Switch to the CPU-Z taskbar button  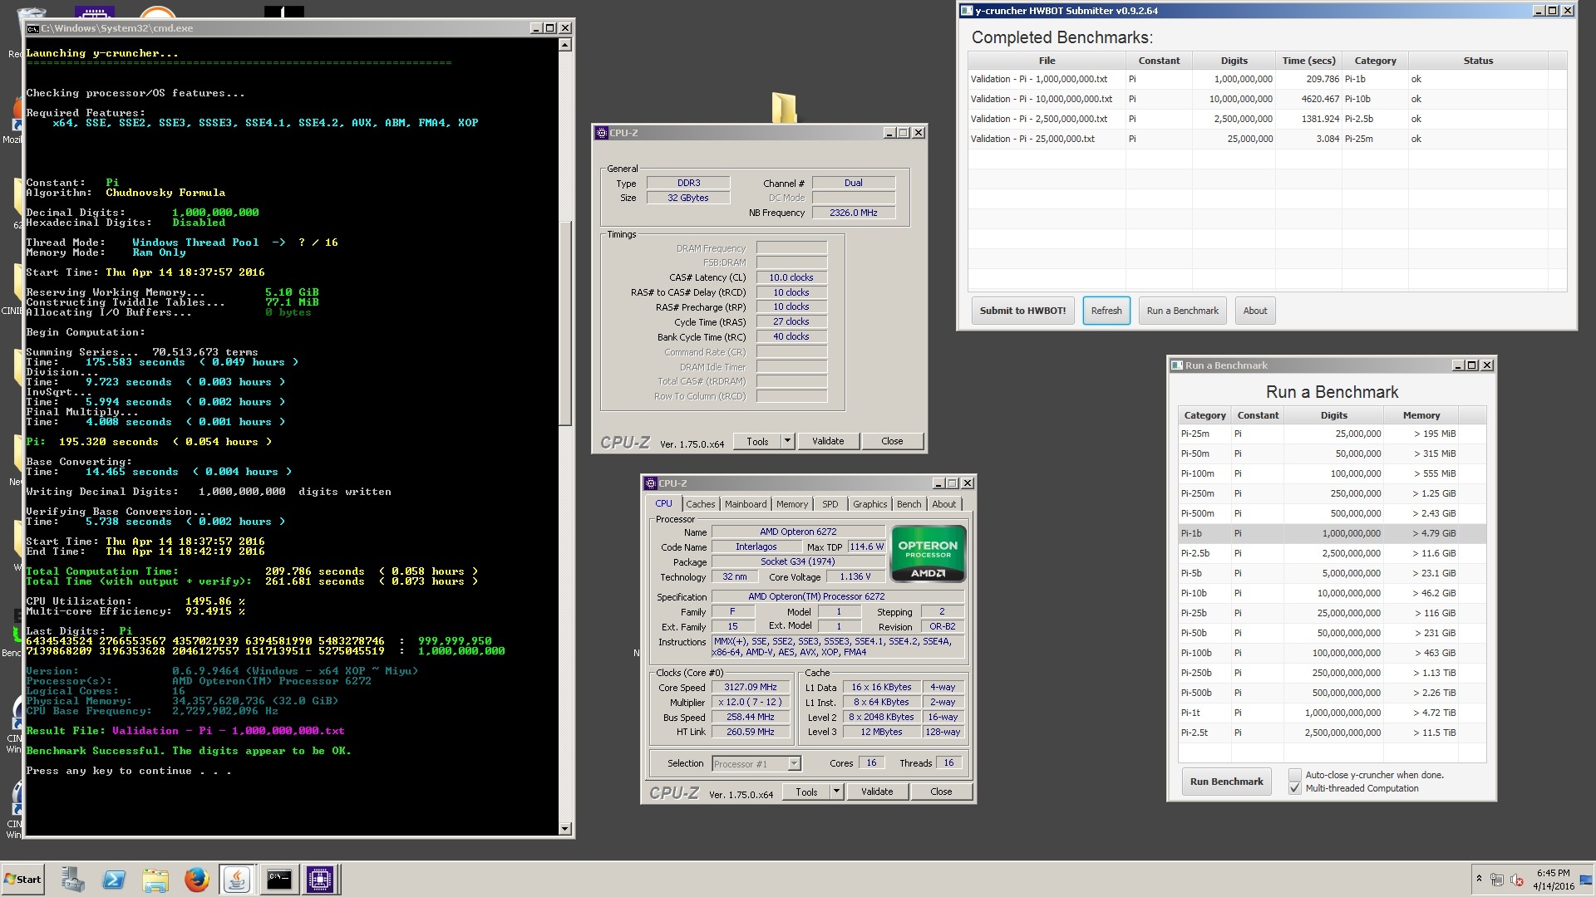(x=320, y=880)
